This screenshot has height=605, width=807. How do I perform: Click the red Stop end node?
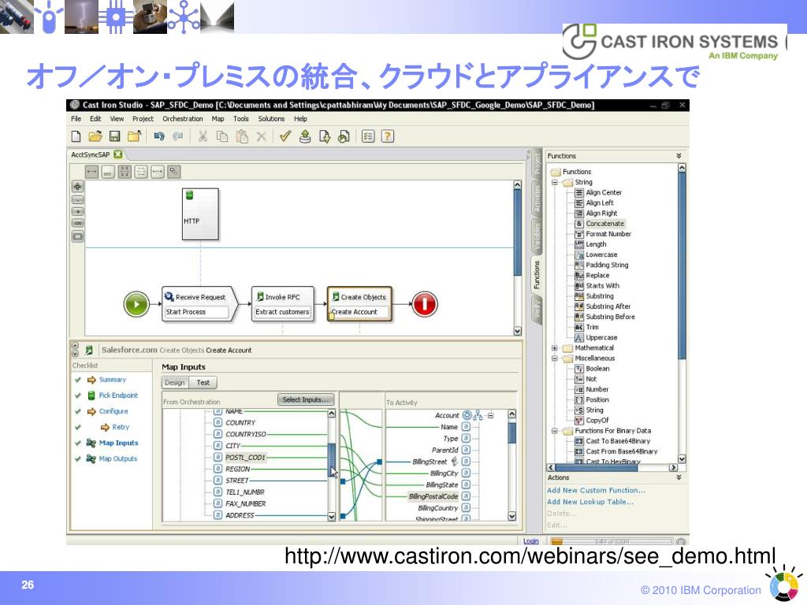425,304
